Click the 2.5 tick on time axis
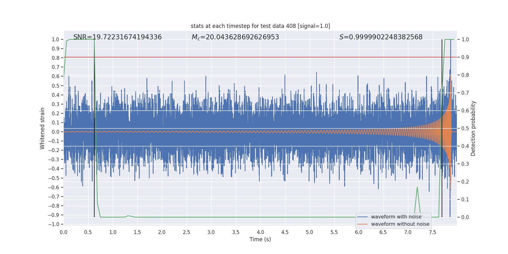Image resolution: width=508 pixels, height=254 pixels. point(186,232)
